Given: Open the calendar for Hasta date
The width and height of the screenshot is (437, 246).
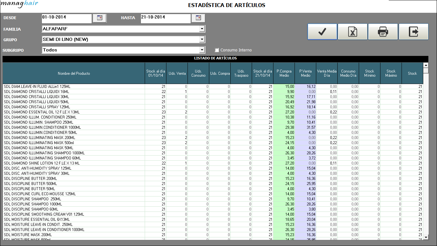Looking at the screenshot, I should pos(198,18).
